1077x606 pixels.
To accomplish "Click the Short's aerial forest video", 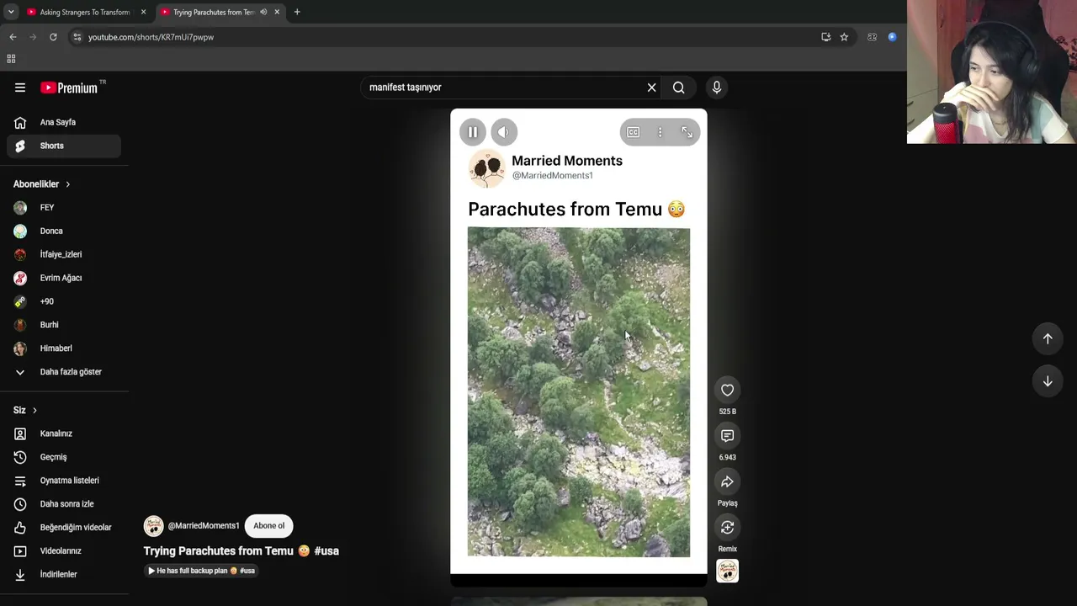I will tap(579, 392).
